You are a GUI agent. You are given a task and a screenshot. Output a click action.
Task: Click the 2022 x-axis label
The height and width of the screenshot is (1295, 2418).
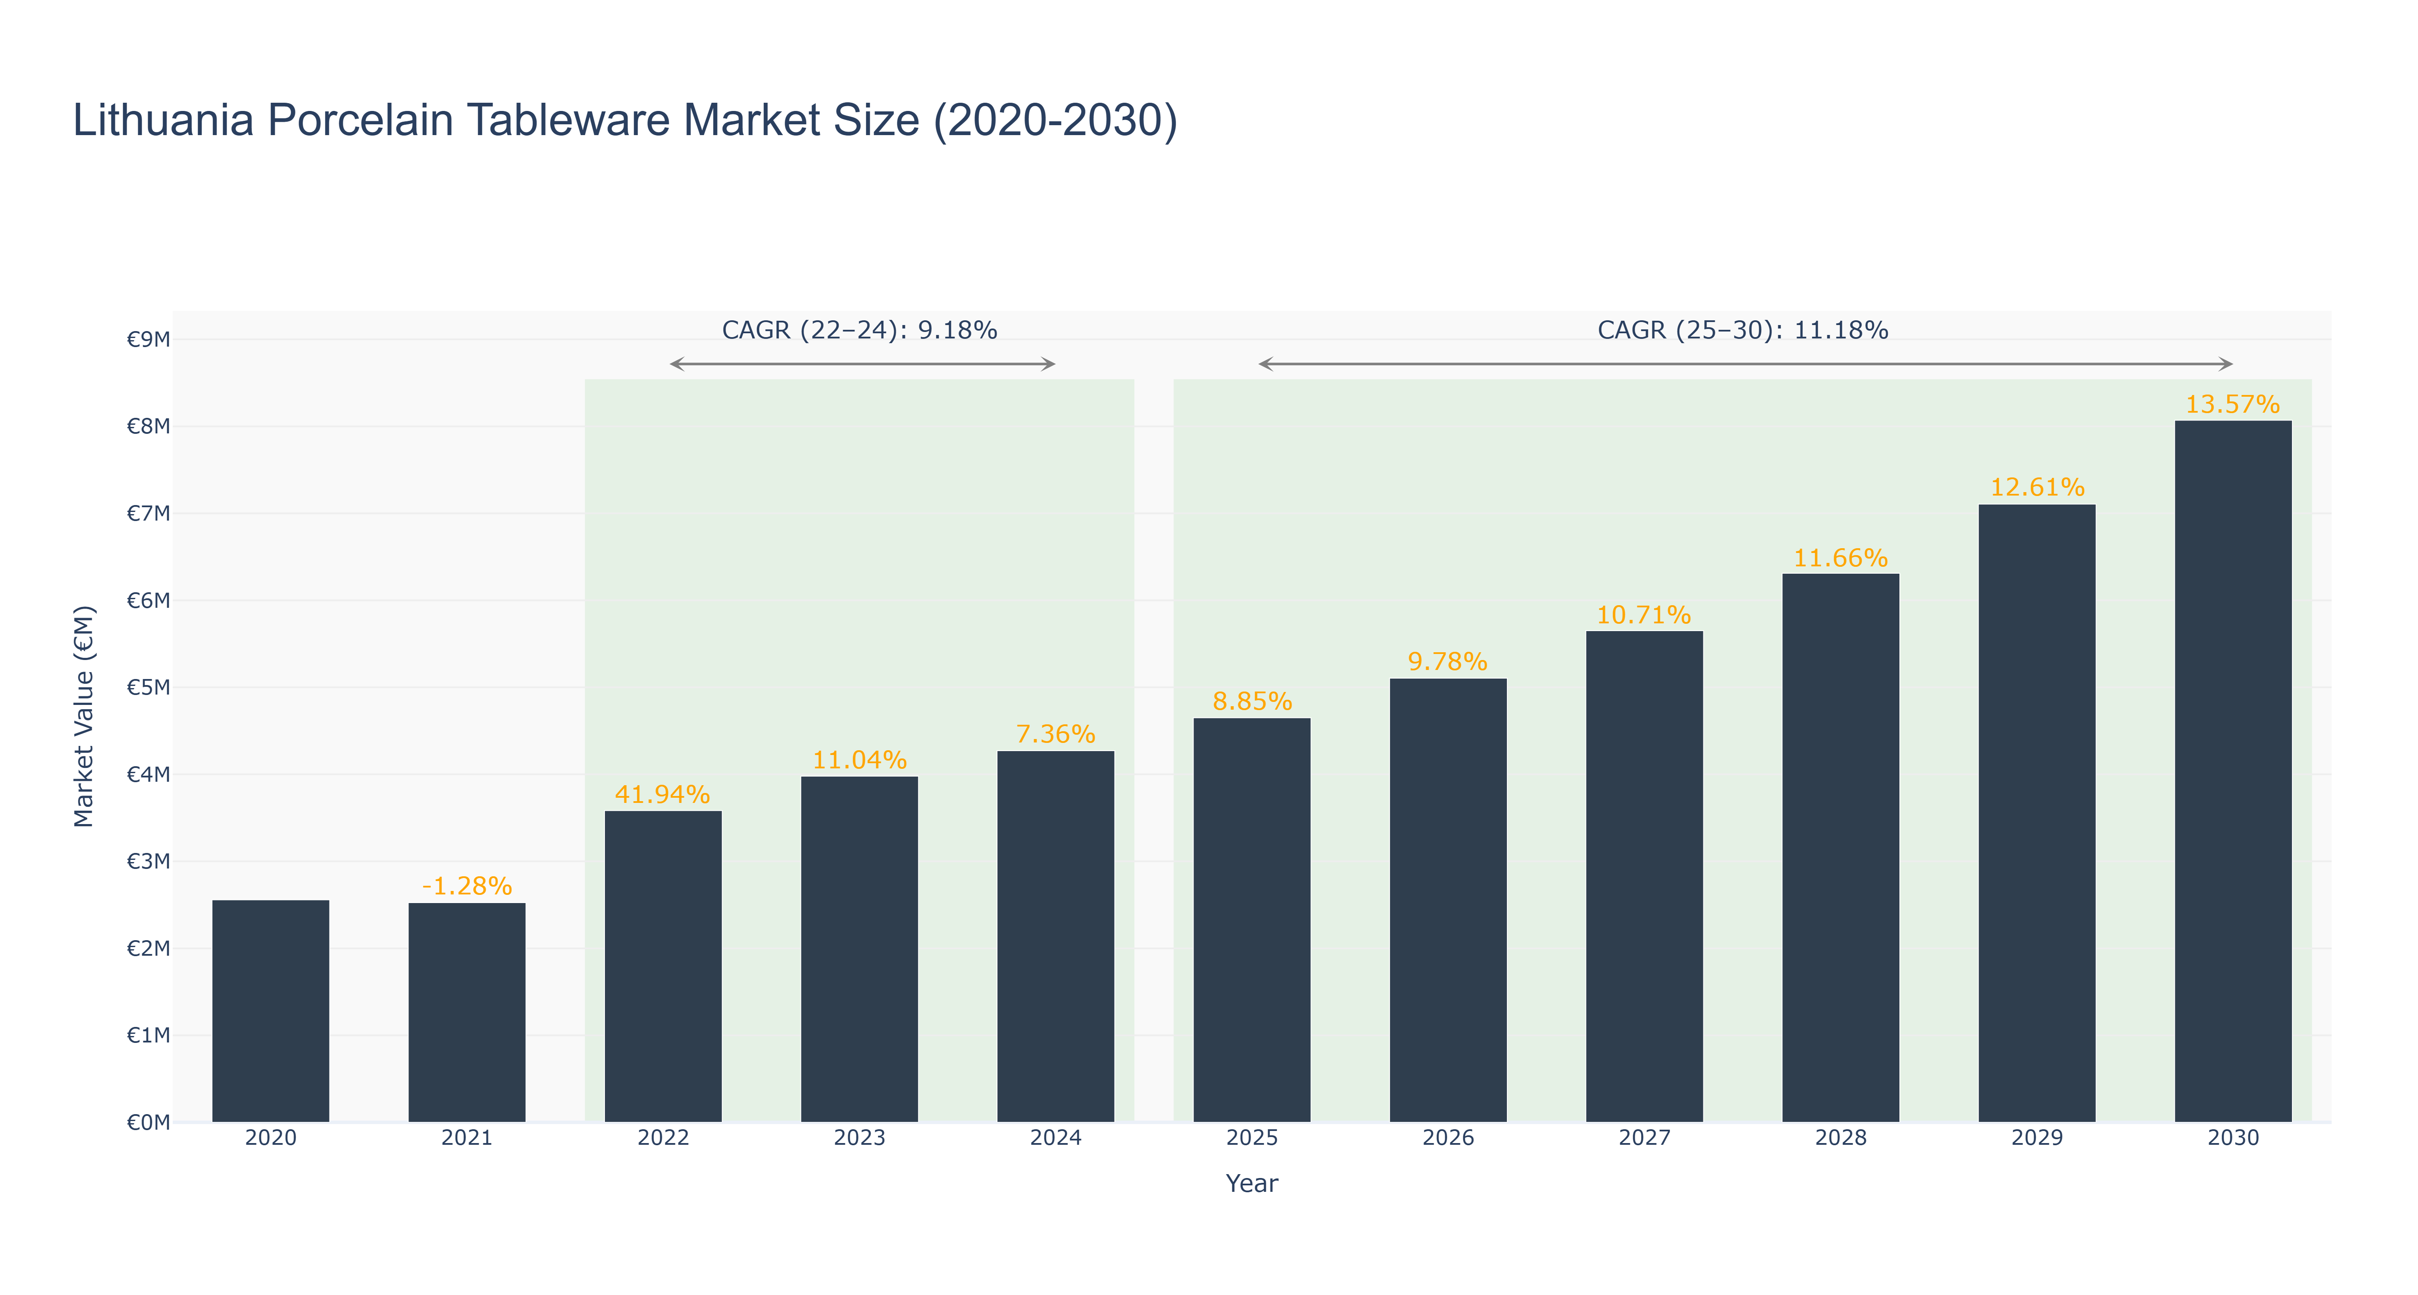(x=663, y=1138)
